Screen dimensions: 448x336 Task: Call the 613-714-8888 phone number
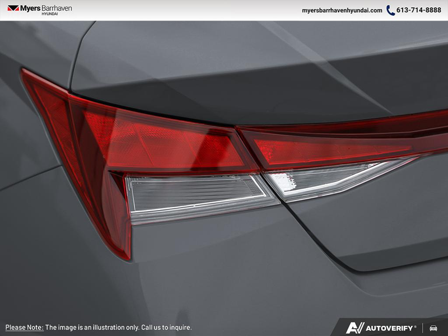pyautogui.click(x=419, y=10)
